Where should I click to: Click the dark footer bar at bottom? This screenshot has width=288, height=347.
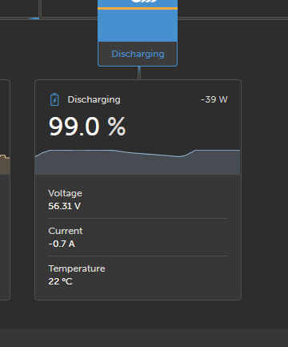click(x=144, y=338)
